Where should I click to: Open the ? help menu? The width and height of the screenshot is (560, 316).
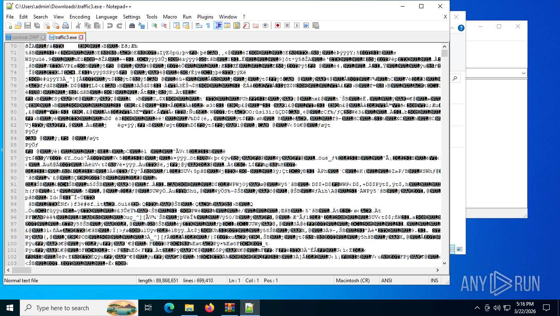tap(244, 17)
